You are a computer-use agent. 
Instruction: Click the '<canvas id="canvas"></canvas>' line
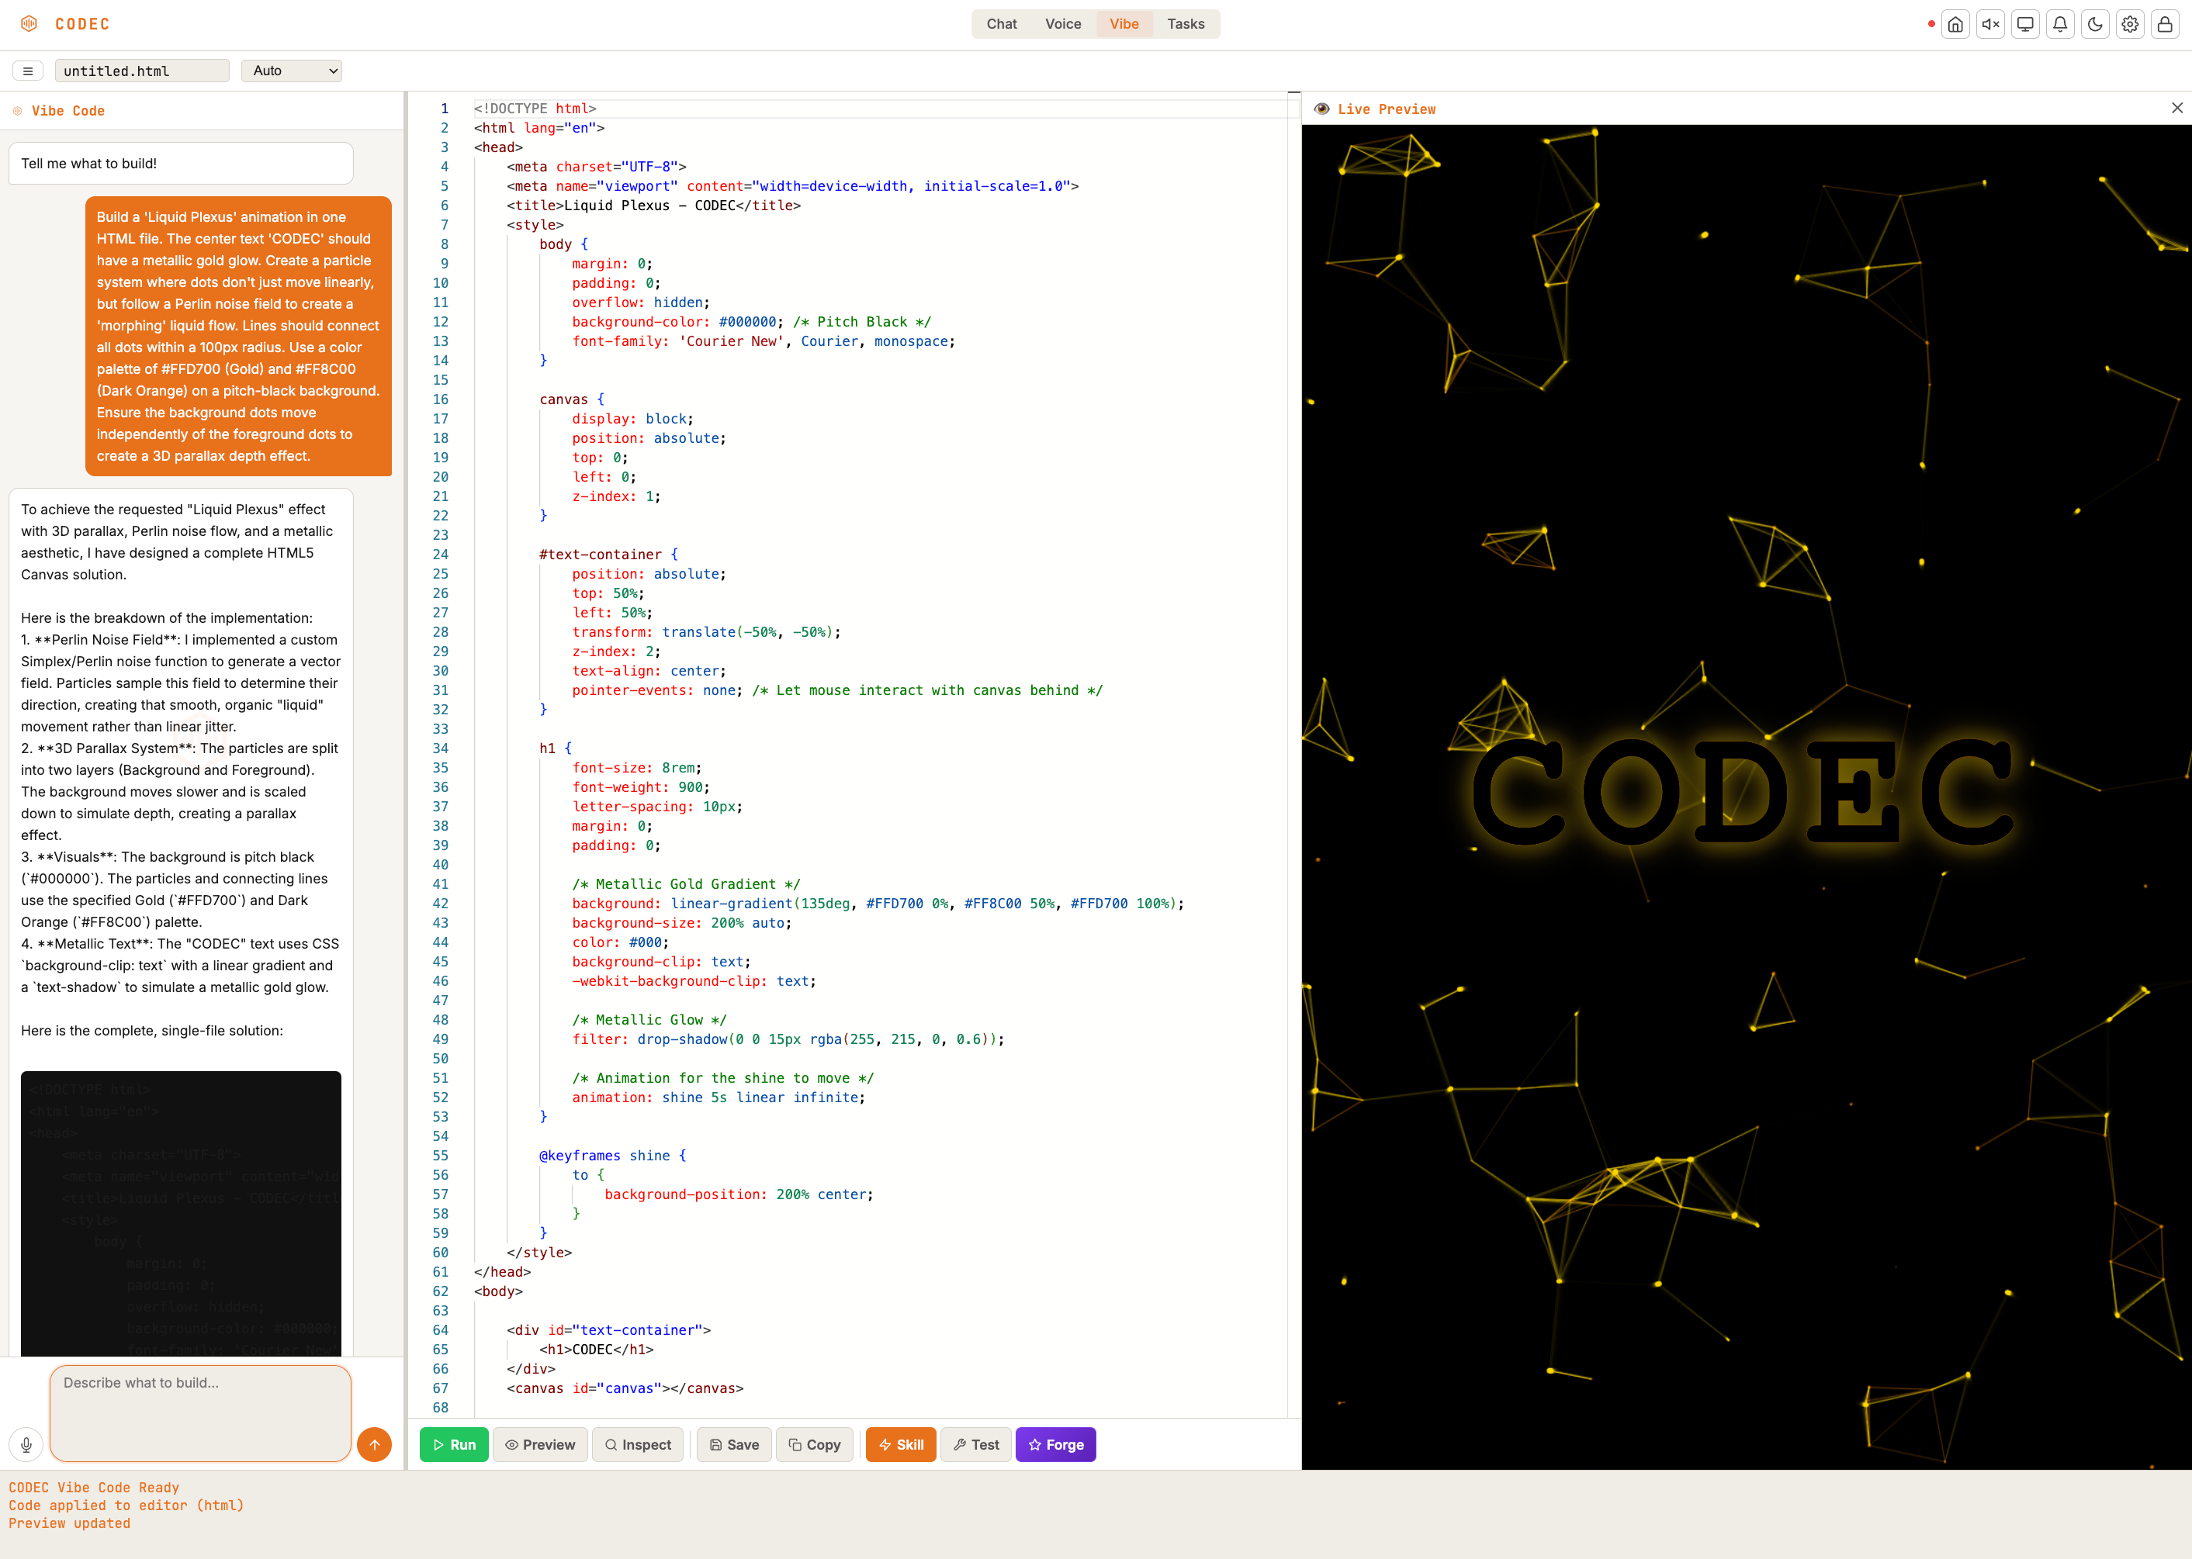click(x=625, y=1388)
